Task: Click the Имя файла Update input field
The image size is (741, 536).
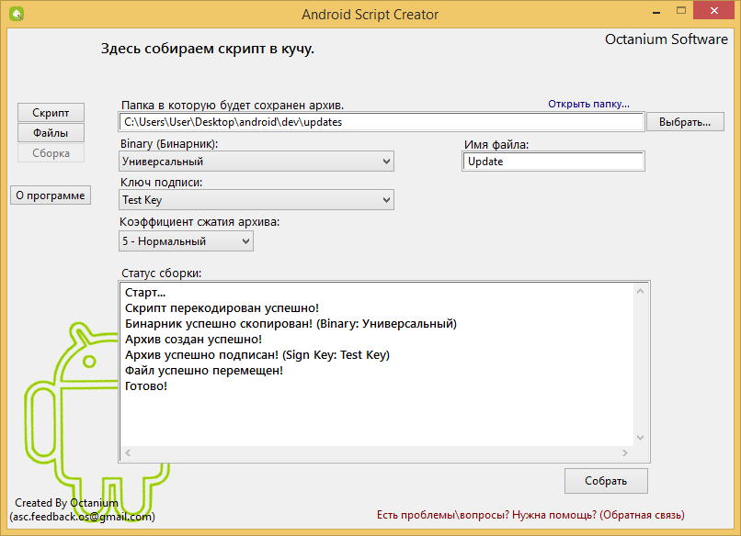Action: click(553, 162)
